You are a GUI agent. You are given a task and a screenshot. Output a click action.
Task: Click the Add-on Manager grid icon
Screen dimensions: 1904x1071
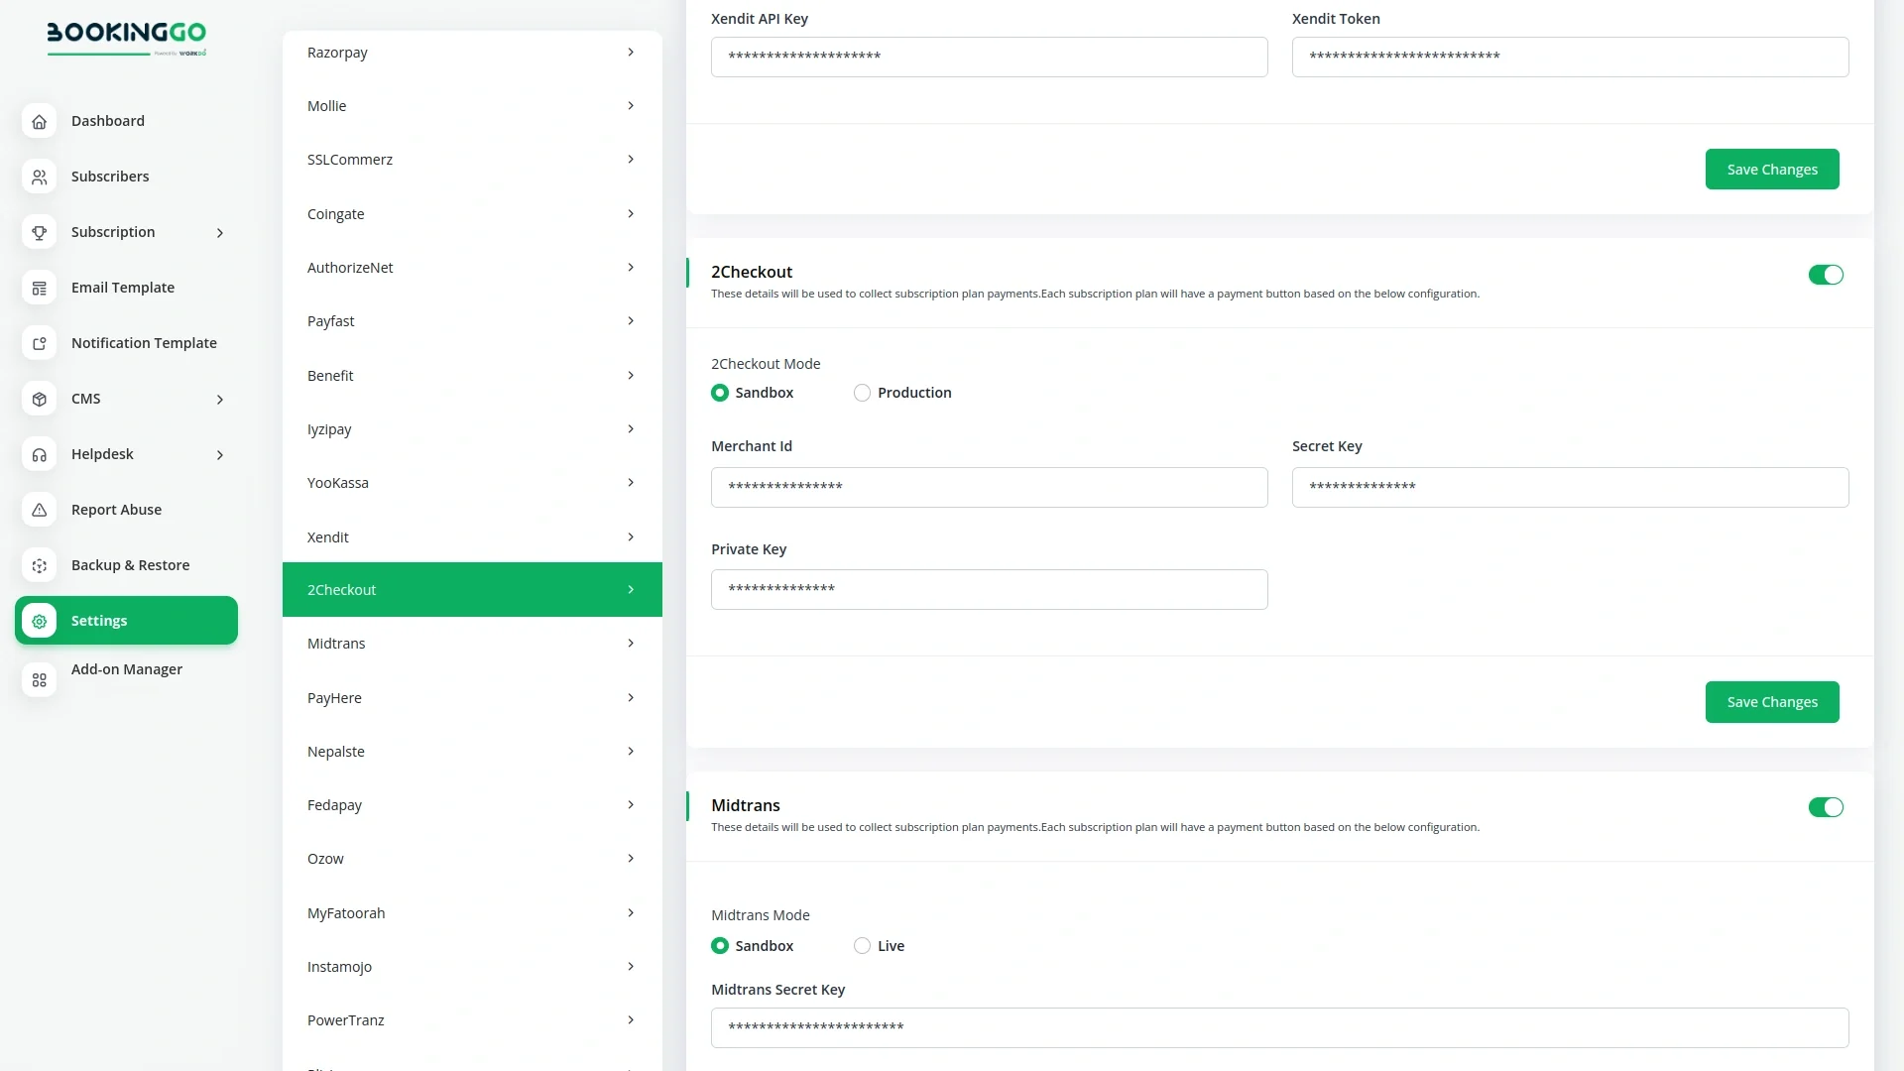(39, 680)
